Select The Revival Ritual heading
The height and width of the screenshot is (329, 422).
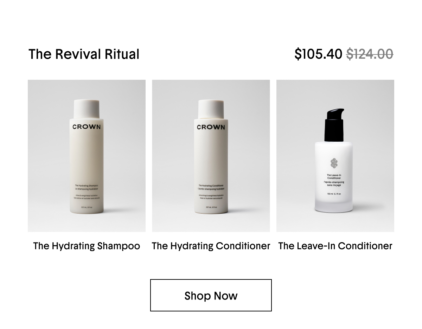[84, 54]
